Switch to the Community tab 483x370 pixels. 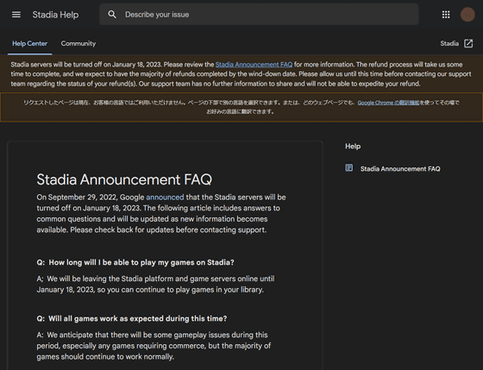[x=78, y=43]
